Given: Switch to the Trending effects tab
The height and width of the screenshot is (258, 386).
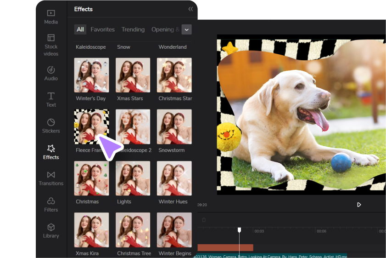Looking at the screenshot, I should tap(133, 29).
